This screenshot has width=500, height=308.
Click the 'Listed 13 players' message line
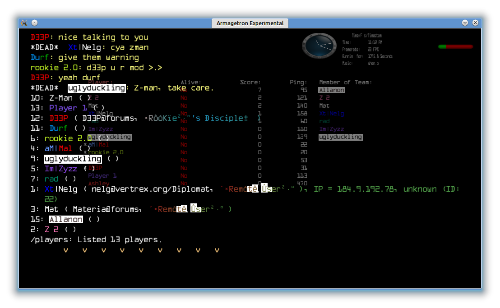(x=96, y=239)
